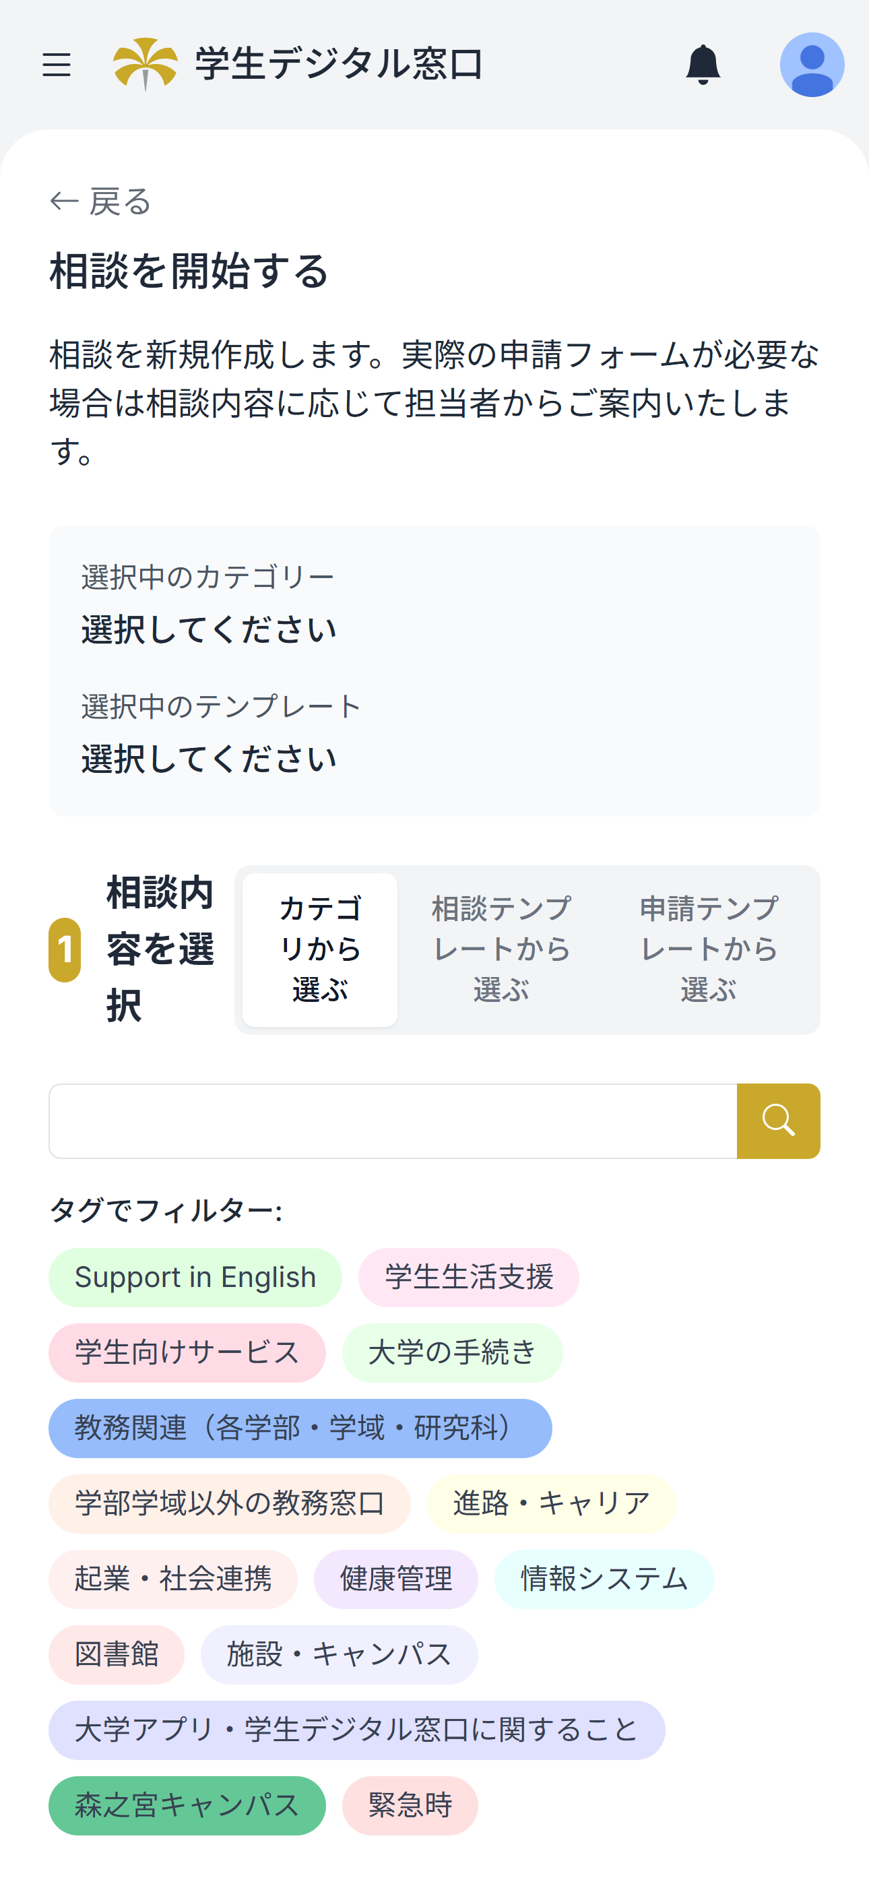Open notifications bell
This screenshot has width=869, height=1884.
pyautogui.click(x=702, y=65)
